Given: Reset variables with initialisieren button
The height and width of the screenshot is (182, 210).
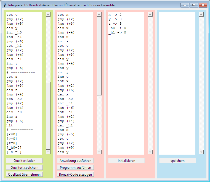Looking at the screenshot, I should click(126, 160).
